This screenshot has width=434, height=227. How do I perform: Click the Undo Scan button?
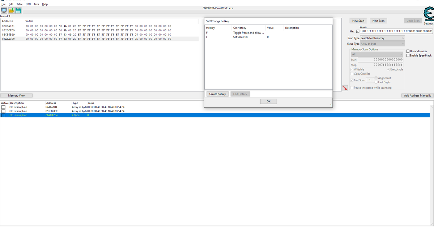413,21
